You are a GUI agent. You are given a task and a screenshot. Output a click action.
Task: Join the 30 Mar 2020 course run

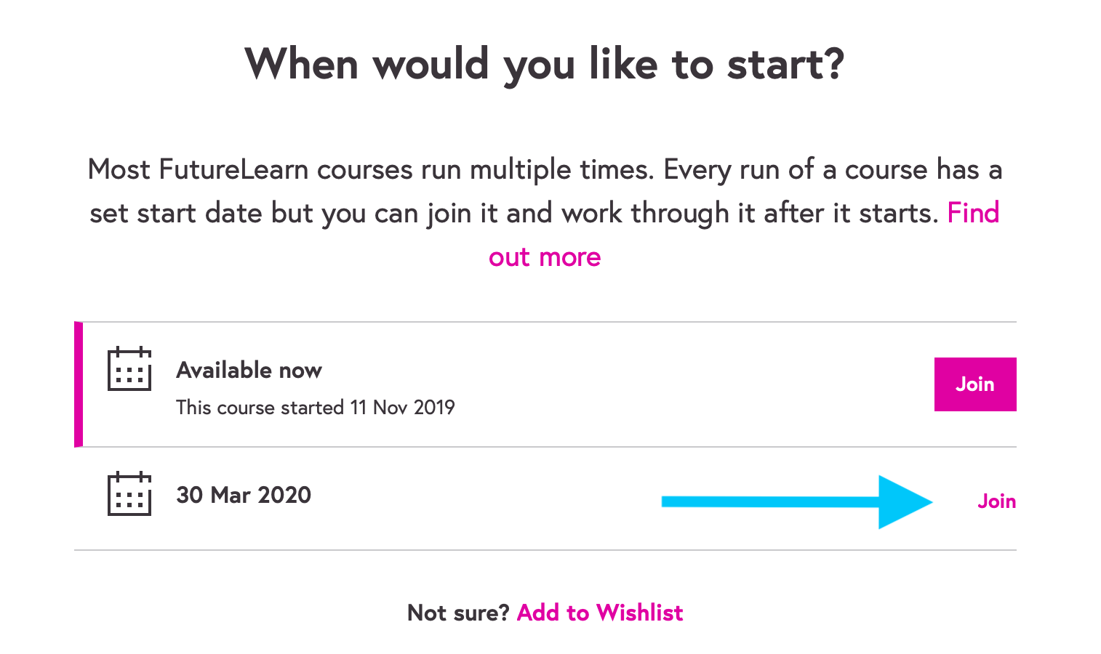[x=996, y=501]
